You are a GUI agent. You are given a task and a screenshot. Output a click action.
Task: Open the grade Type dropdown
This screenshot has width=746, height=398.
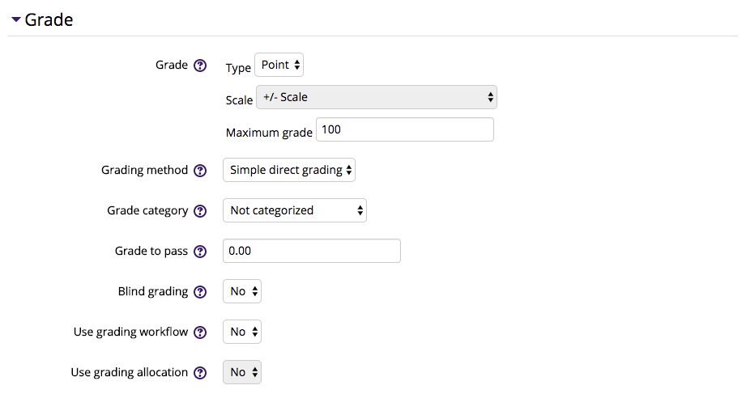[x=279, y=65]
